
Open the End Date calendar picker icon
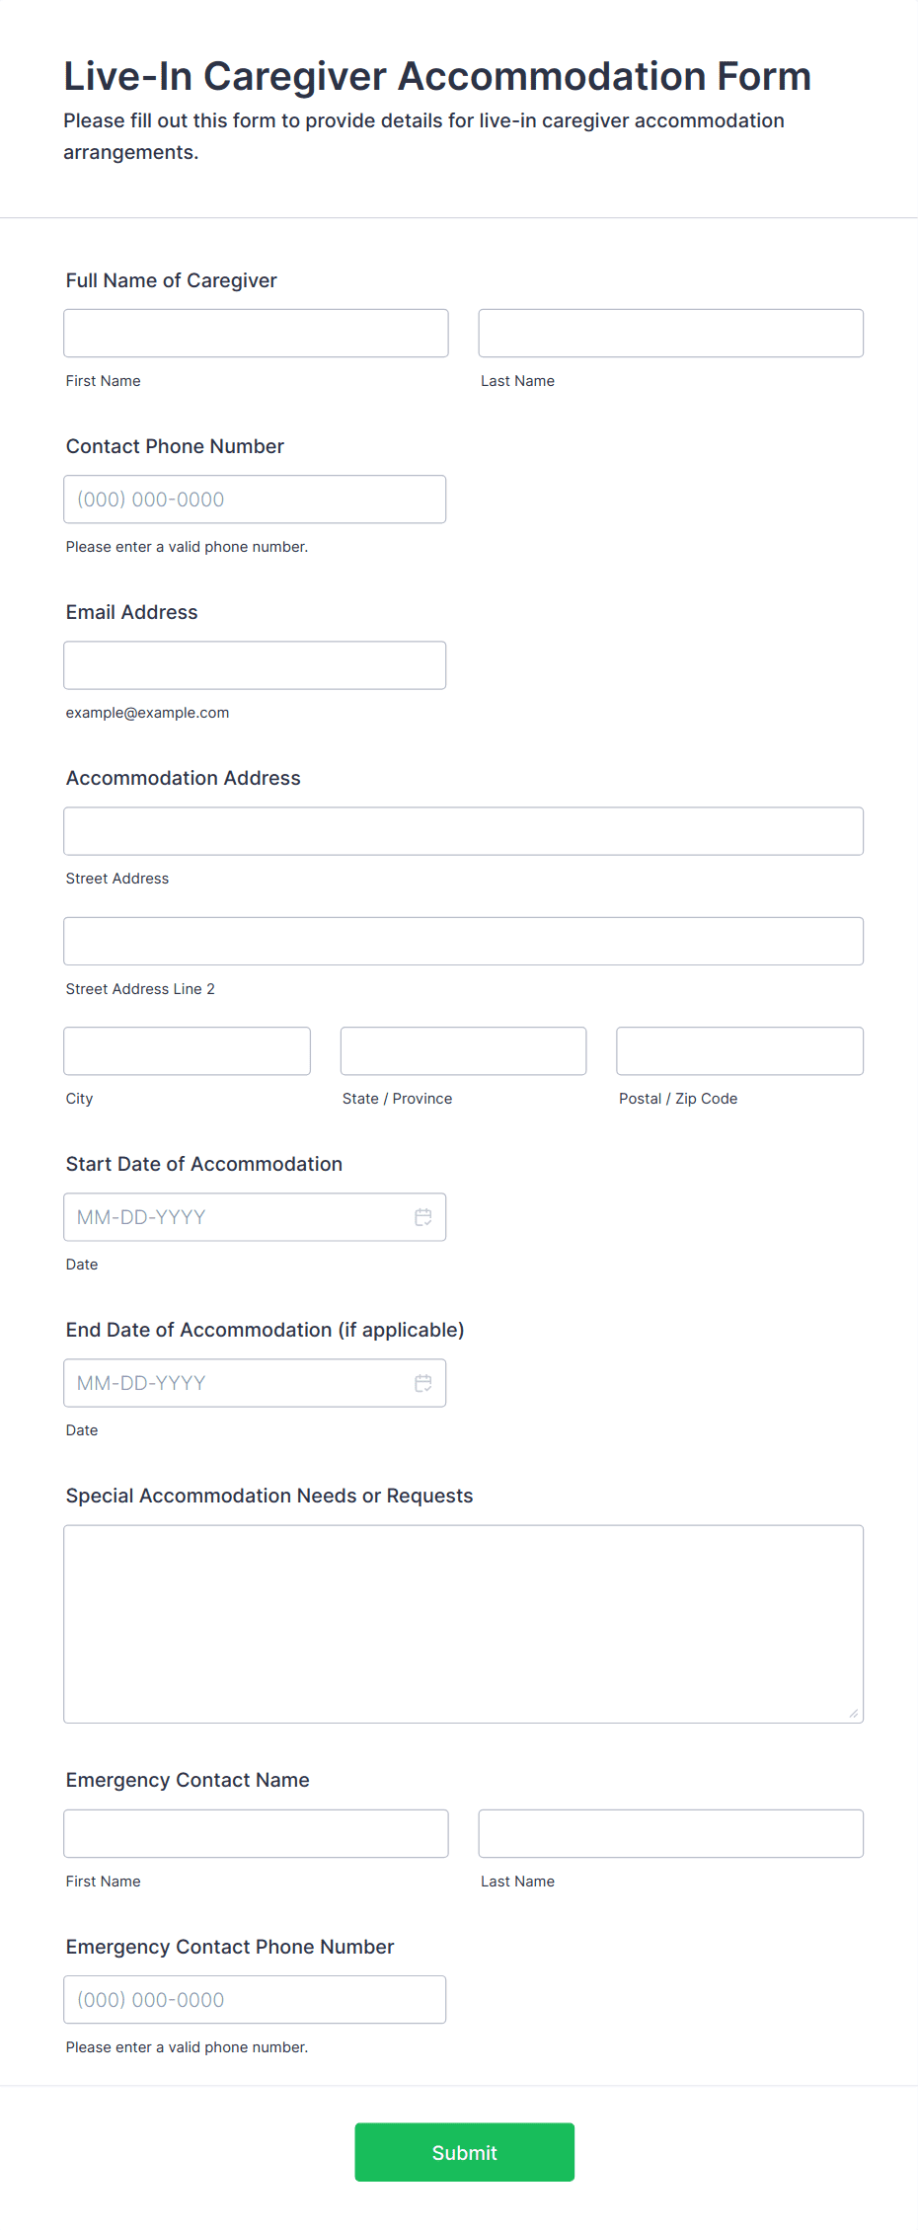[x=423, y=1383]
